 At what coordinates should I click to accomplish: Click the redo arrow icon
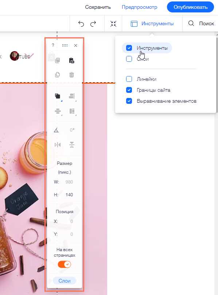(x=93, y=24)
